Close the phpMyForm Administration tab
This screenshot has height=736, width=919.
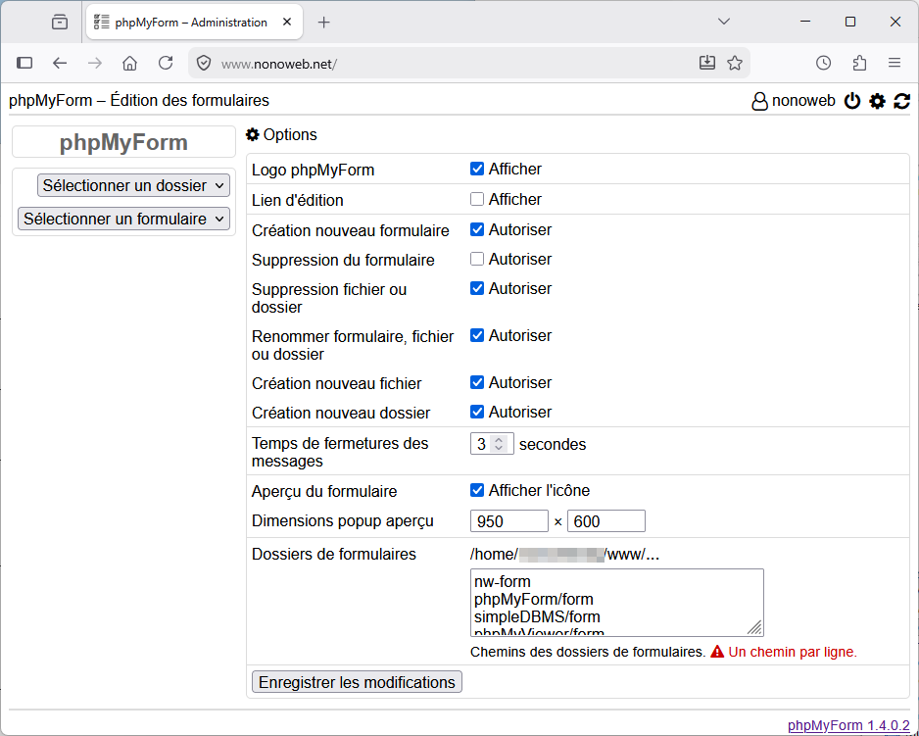[287, 22]
